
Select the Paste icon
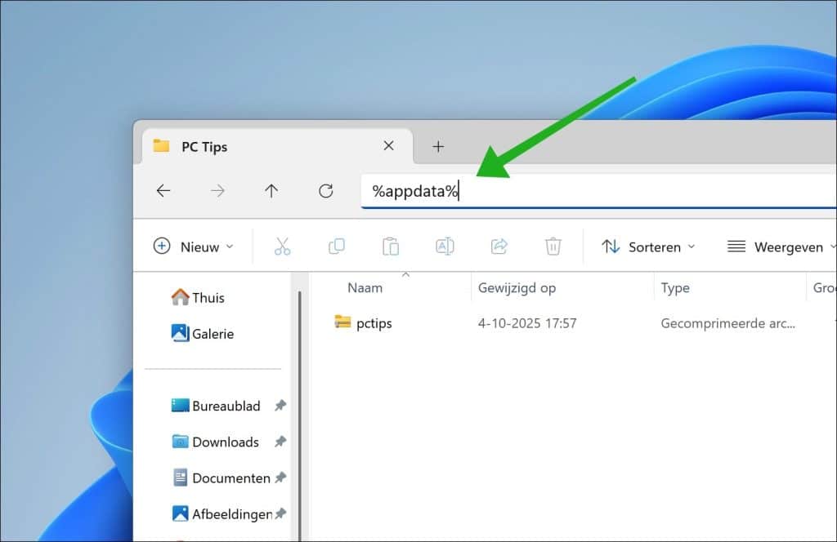(x=390, y=246)
